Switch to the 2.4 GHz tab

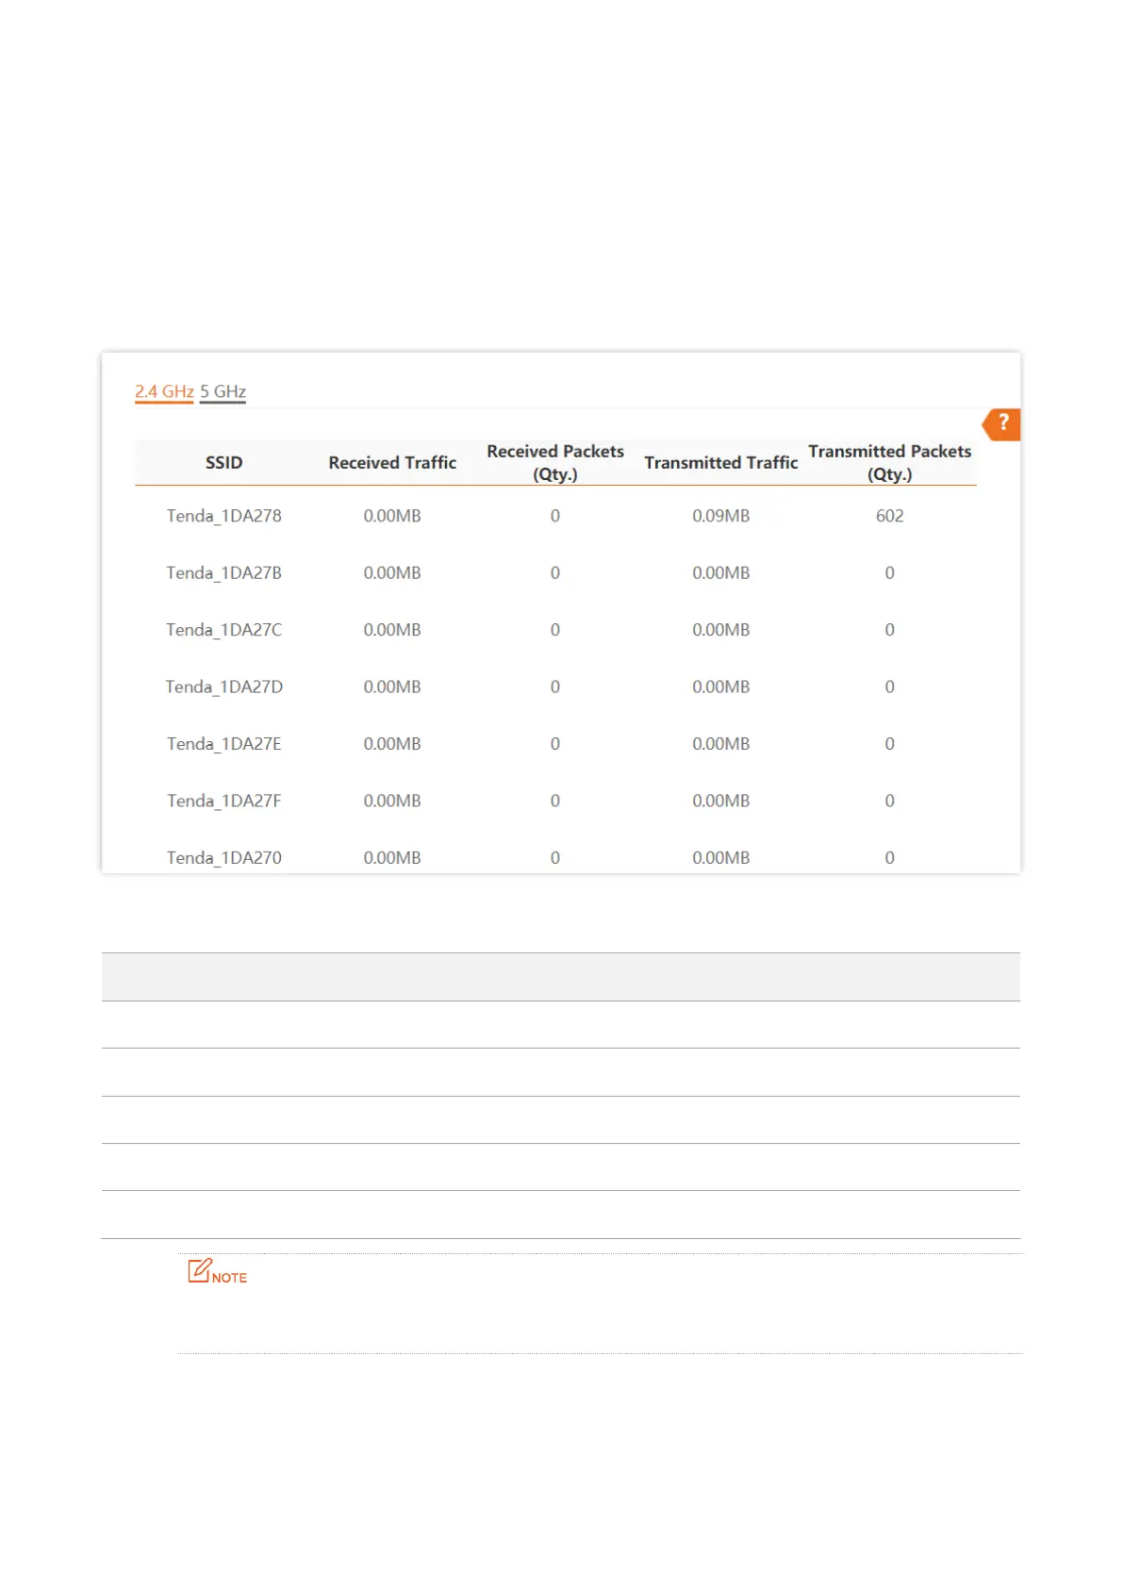[x=164, y=391]
